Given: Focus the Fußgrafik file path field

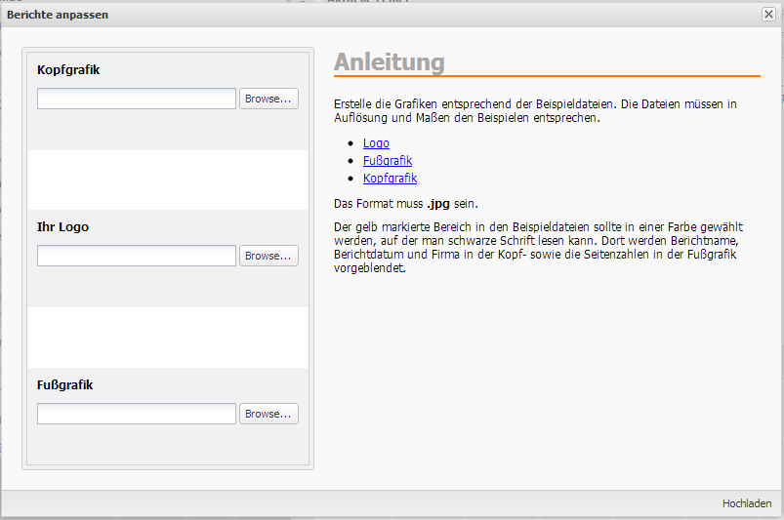Looking at the screenshot, I should pyautogui.click(x=137, y=414).
